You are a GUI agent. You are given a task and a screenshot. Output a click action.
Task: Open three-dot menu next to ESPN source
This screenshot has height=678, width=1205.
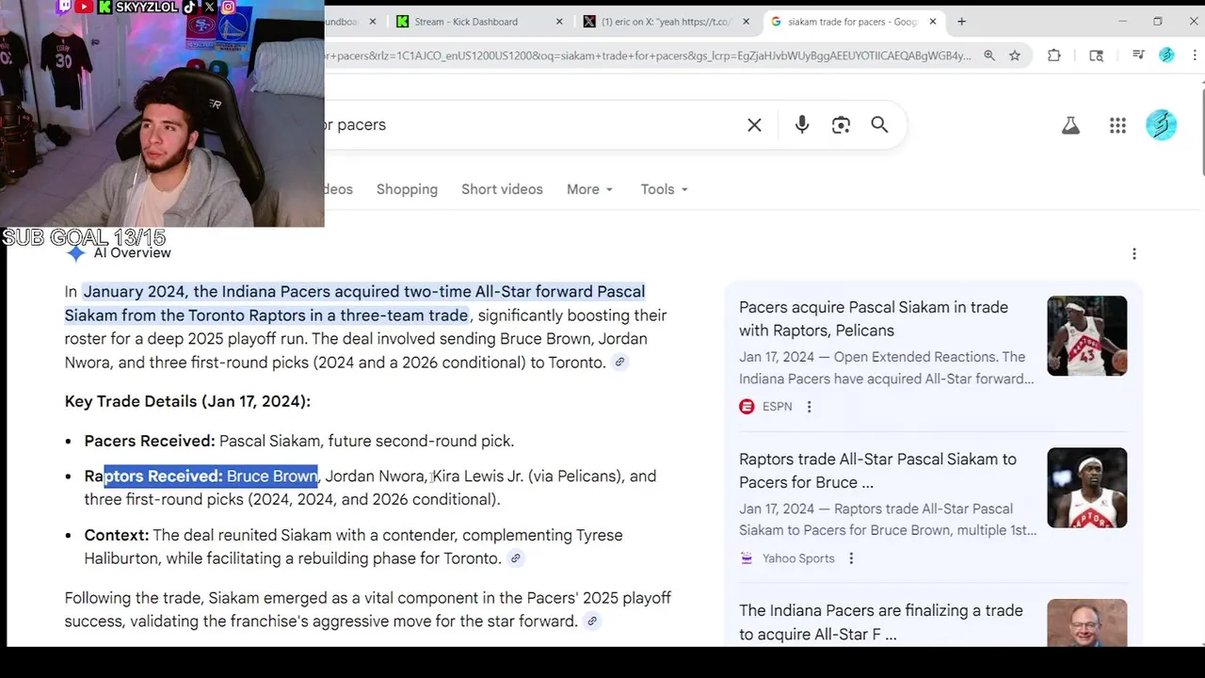tap(809, 407)
